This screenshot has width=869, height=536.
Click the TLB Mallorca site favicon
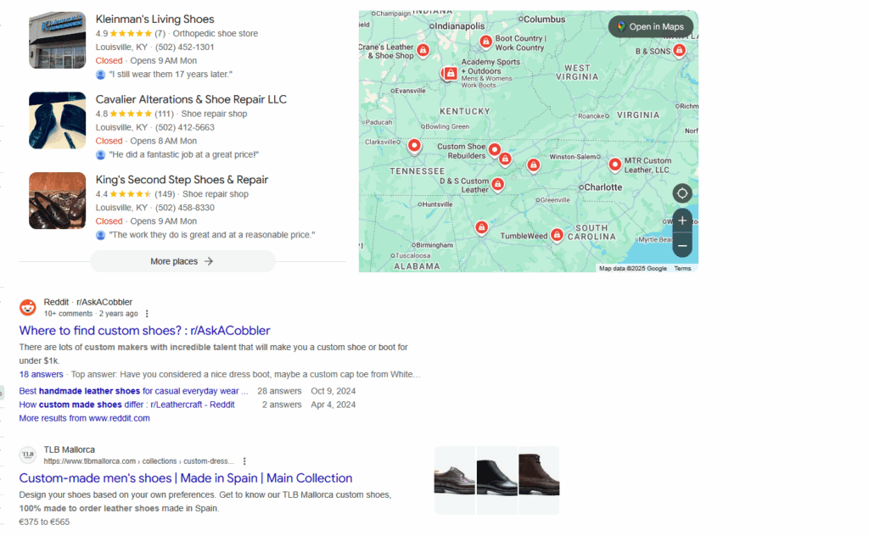(x=28, y=455)
